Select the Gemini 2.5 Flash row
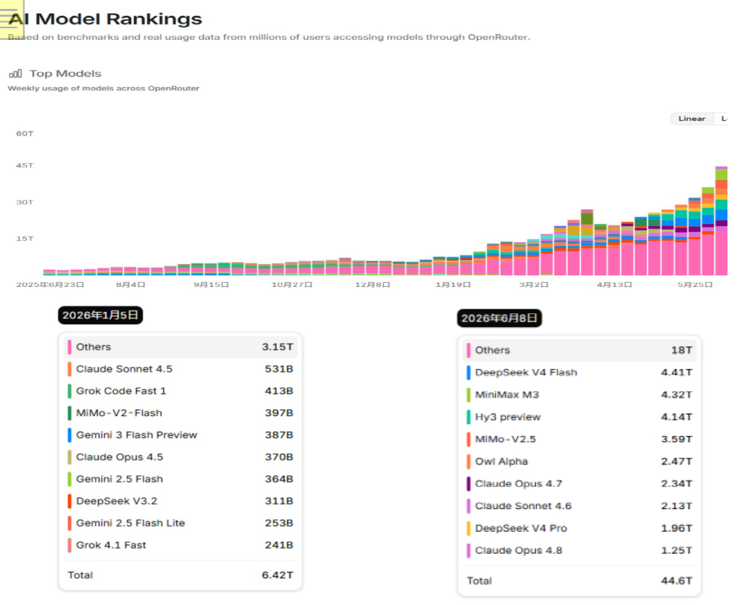739x605 pixels. click(x=181, y=479)
